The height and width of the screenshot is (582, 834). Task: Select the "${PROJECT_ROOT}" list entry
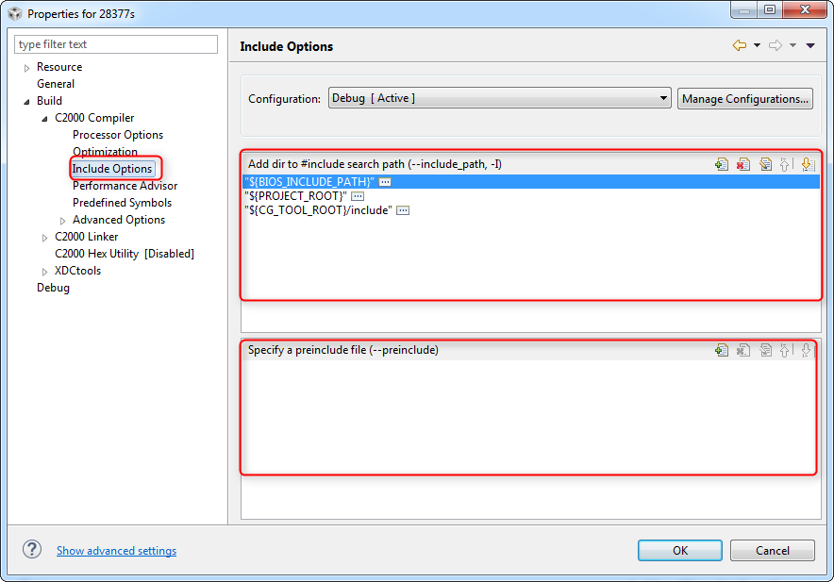click(x=531, y=196)
